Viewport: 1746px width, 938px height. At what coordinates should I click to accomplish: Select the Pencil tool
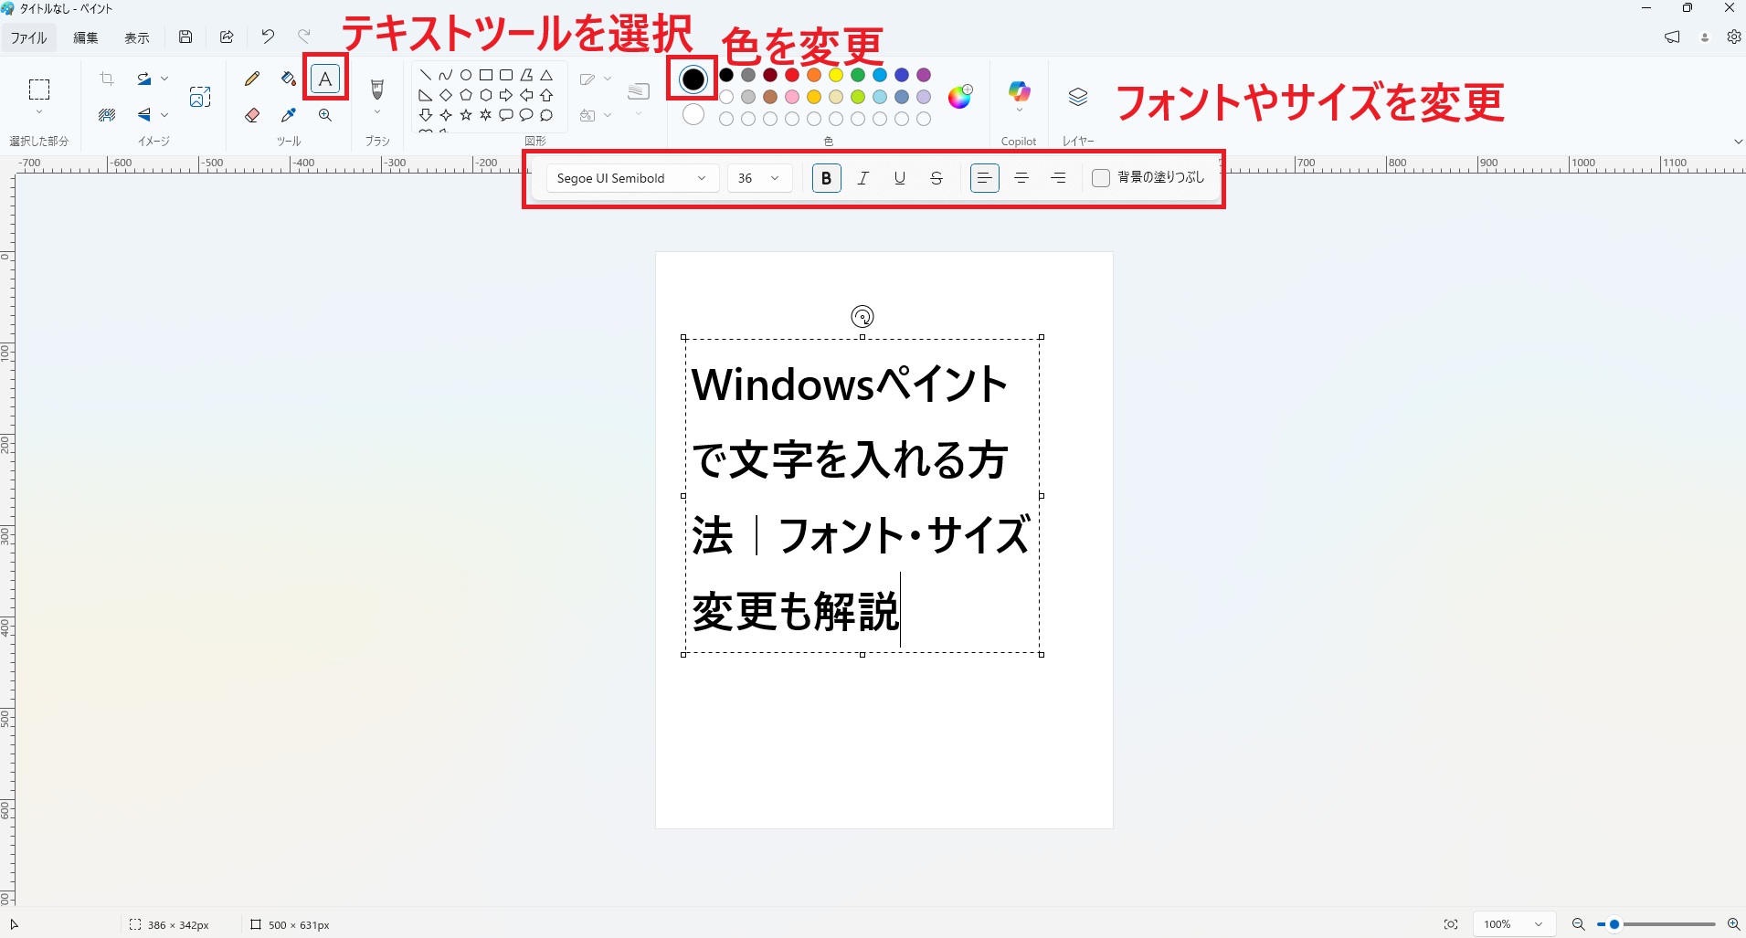click(x=252, y=79)
